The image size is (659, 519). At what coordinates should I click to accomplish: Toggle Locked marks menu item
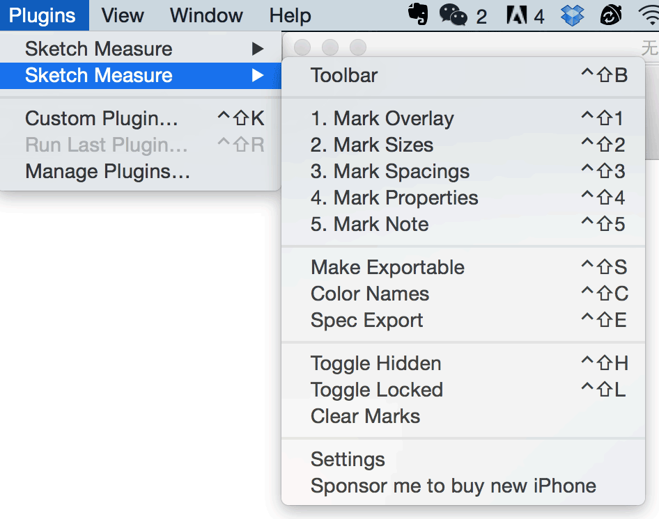point(377,390)
